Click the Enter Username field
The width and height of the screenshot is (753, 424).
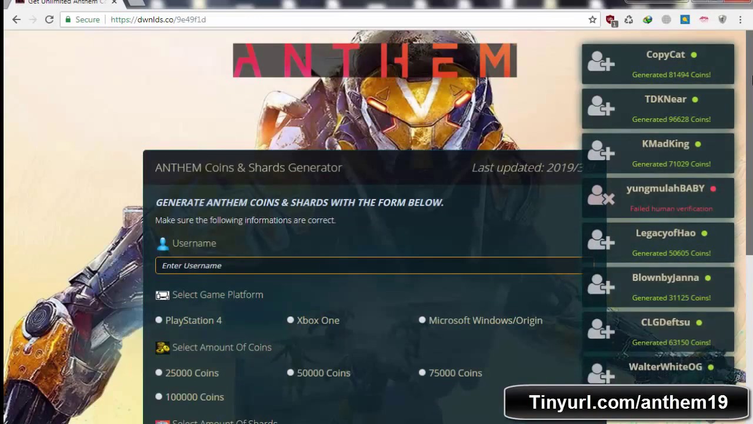coord(374,266)
